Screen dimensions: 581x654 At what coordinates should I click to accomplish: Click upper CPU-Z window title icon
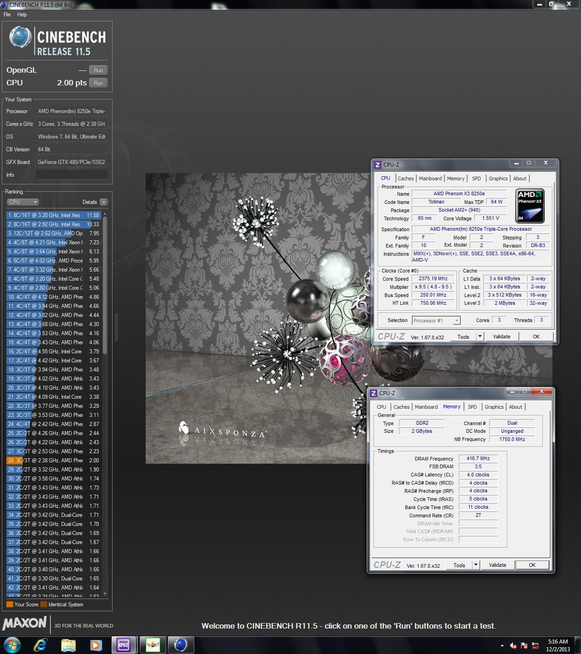pyautogui.click(x=377, y=164)
